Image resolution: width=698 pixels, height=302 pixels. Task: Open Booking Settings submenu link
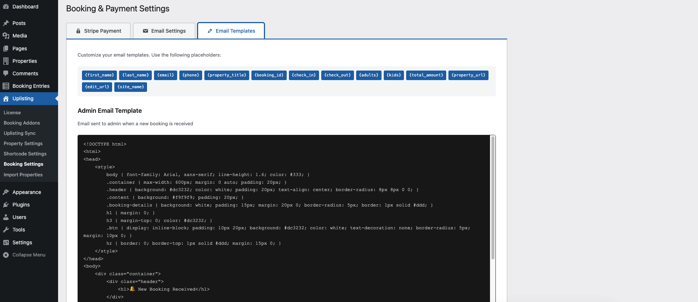tap(24, 164)
